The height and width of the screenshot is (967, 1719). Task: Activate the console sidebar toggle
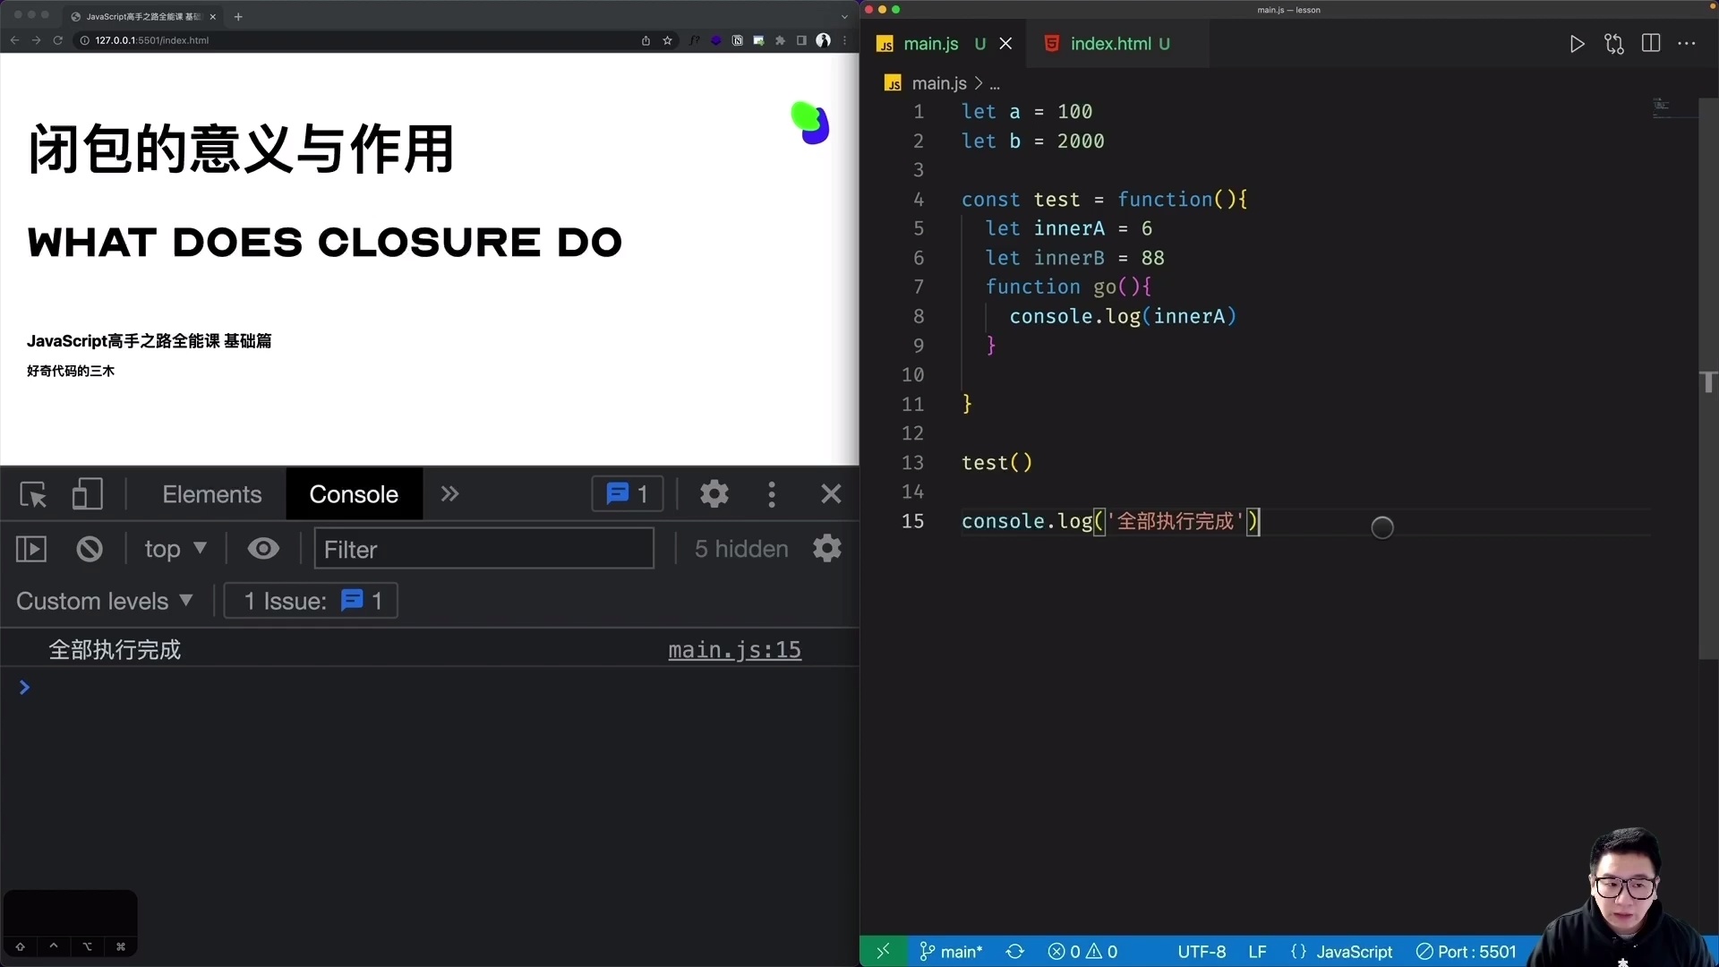(30, 549)
